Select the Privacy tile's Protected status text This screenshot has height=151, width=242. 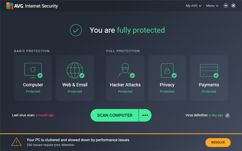pyautogui.click(x=167, y=92)
